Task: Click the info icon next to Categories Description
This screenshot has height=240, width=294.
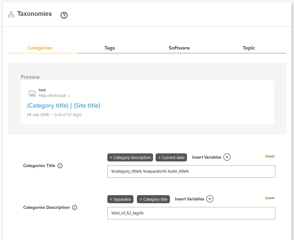Action: (x=75, y=208)
